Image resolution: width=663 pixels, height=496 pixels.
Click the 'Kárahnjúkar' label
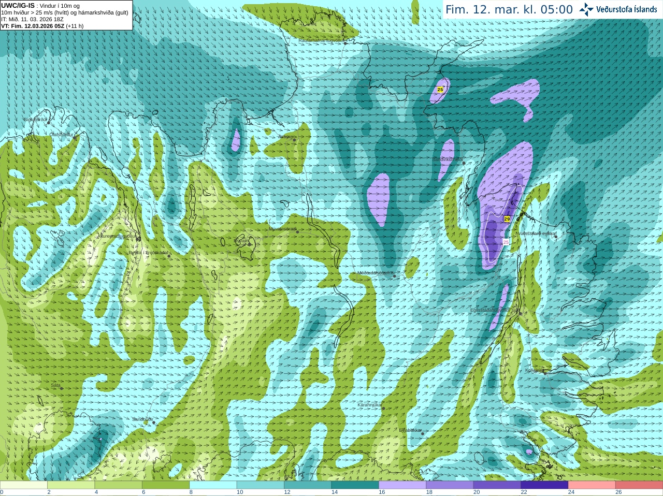[370, 405]
